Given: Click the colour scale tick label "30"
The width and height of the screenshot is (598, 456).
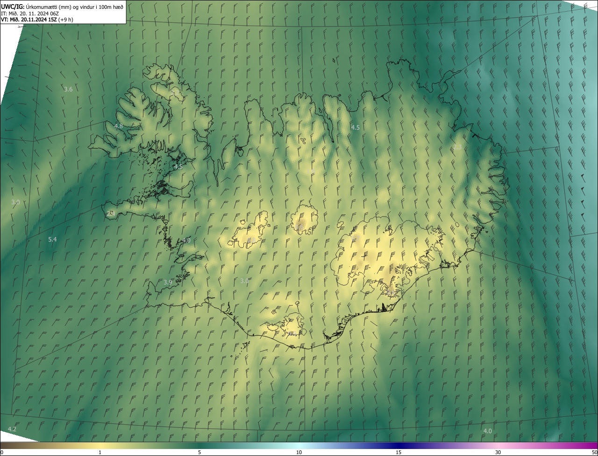Looking at the screenshot, I should tap(498, 453).
